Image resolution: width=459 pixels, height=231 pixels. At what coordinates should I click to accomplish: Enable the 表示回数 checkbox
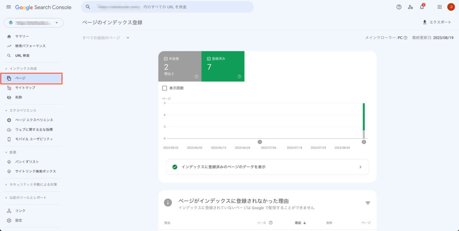pos(165,88)
